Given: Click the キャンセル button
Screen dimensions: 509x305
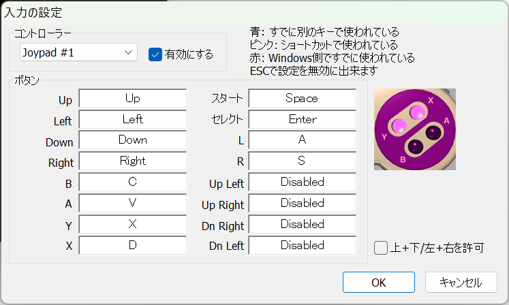Looking at the screenshot, I should click(461, 282).
